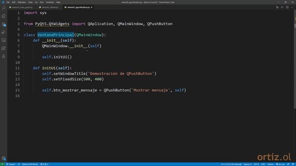Viewport: 296px width, 166px height.
Task: Open the Manage gear menu in activity bar
Action: click(x=4, y=158)
